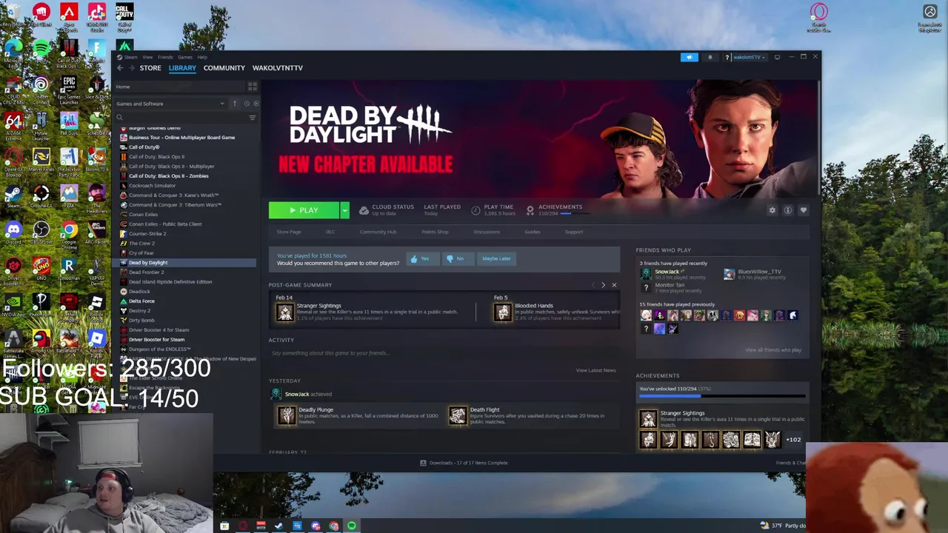948x533 pixels.
Task: Open the View menu
Action: [x=147, y=57]
